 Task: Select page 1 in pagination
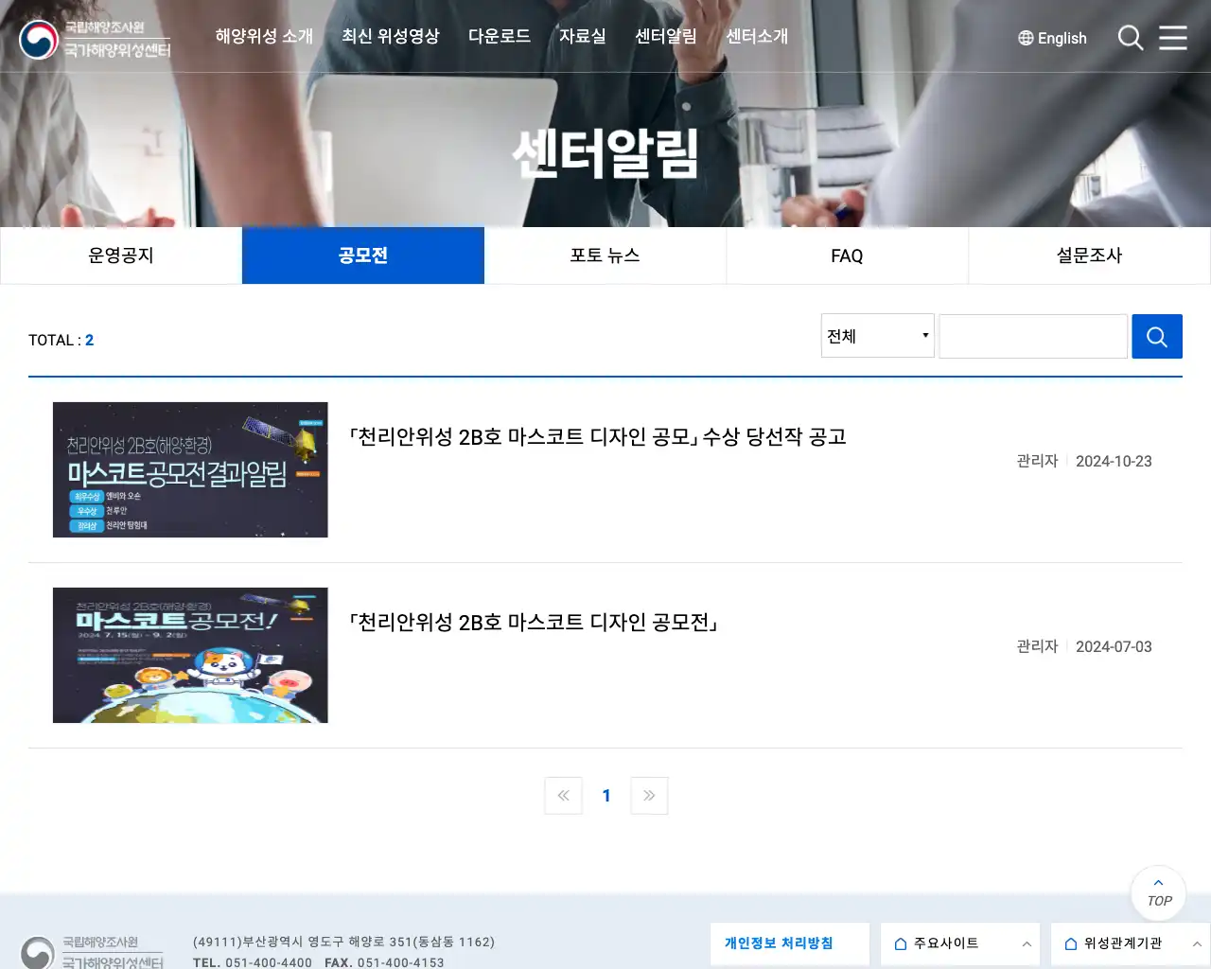point(605,796)
